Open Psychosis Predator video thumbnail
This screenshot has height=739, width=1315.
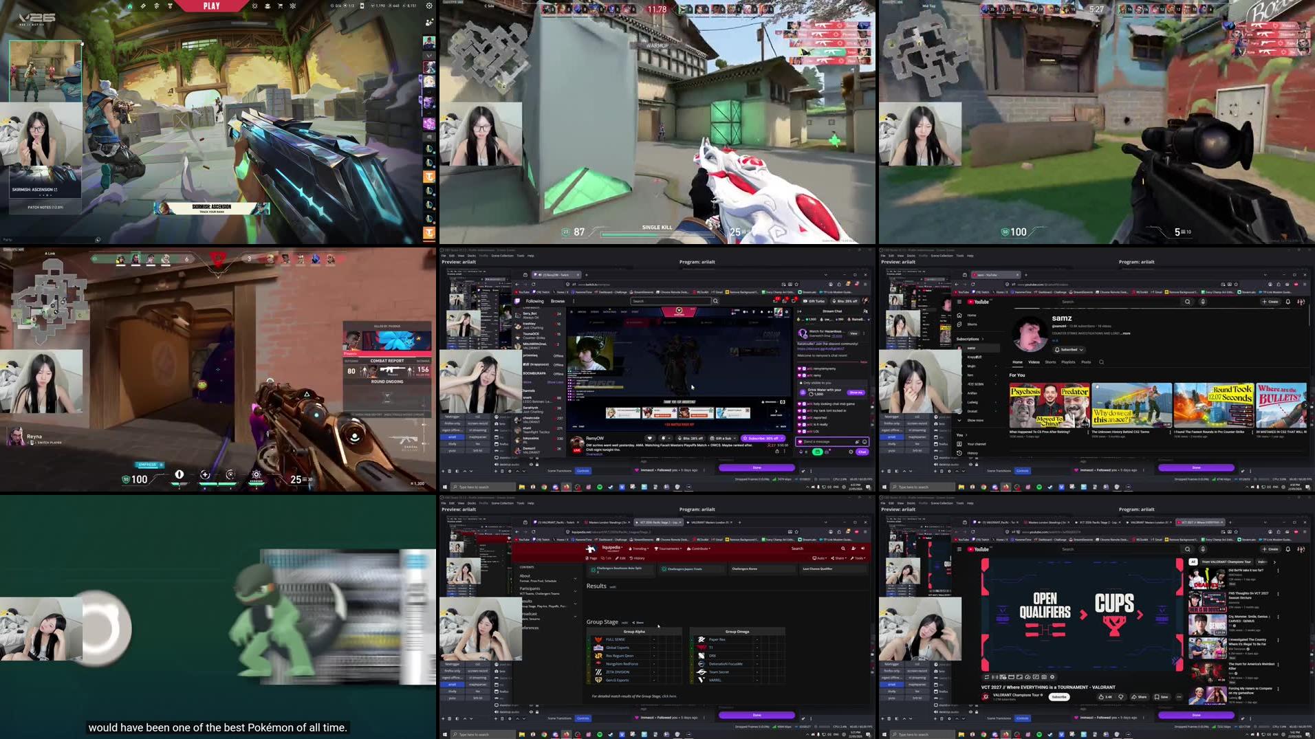[1050, 405]
